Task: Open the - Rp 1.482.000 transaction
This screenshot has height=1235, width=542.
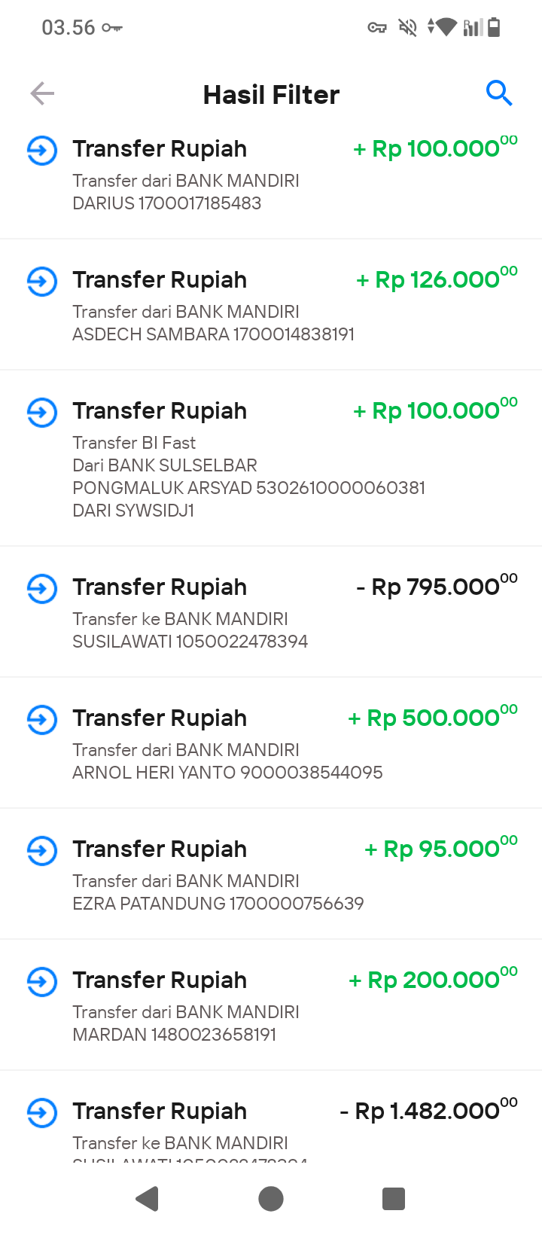Action: (x=271, y=1118)
